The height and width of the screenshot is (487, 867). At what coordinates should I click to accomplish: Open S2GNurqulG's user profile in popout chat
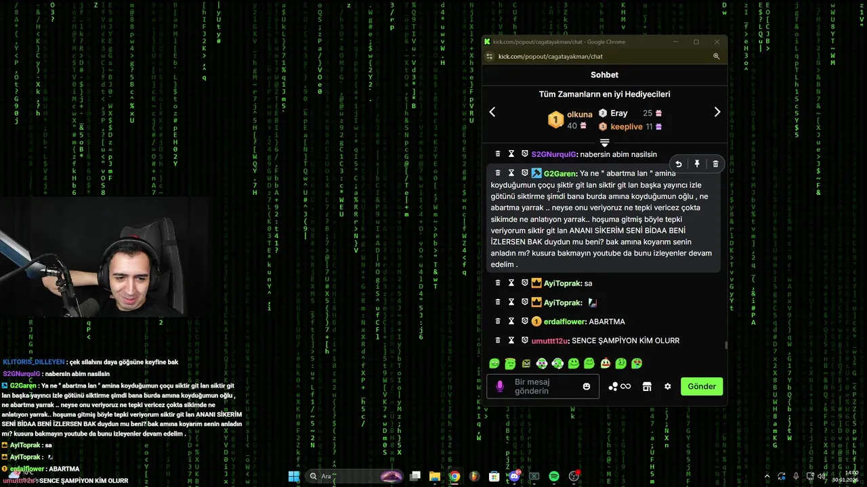[x=553, y=154]
